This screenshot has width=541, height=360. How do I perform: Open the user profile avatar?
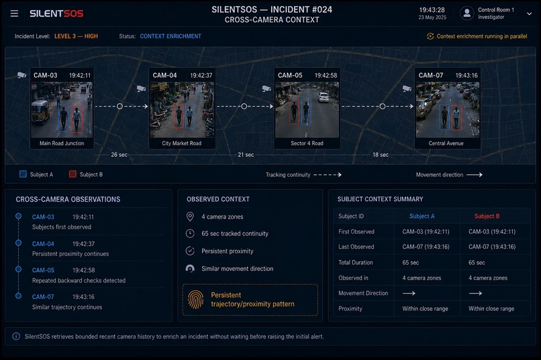[466, 13]
